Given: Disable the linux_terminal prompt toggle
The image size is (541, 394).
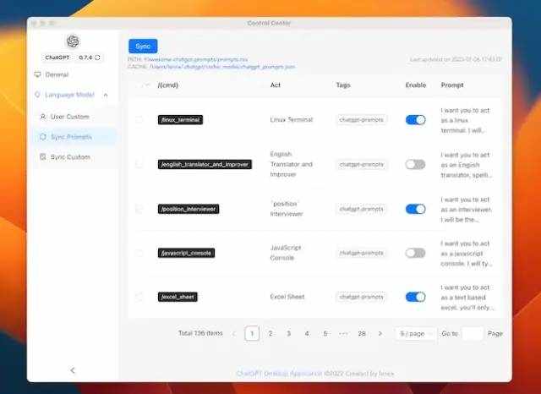Looking at the screenshot, I should point(415,120).
